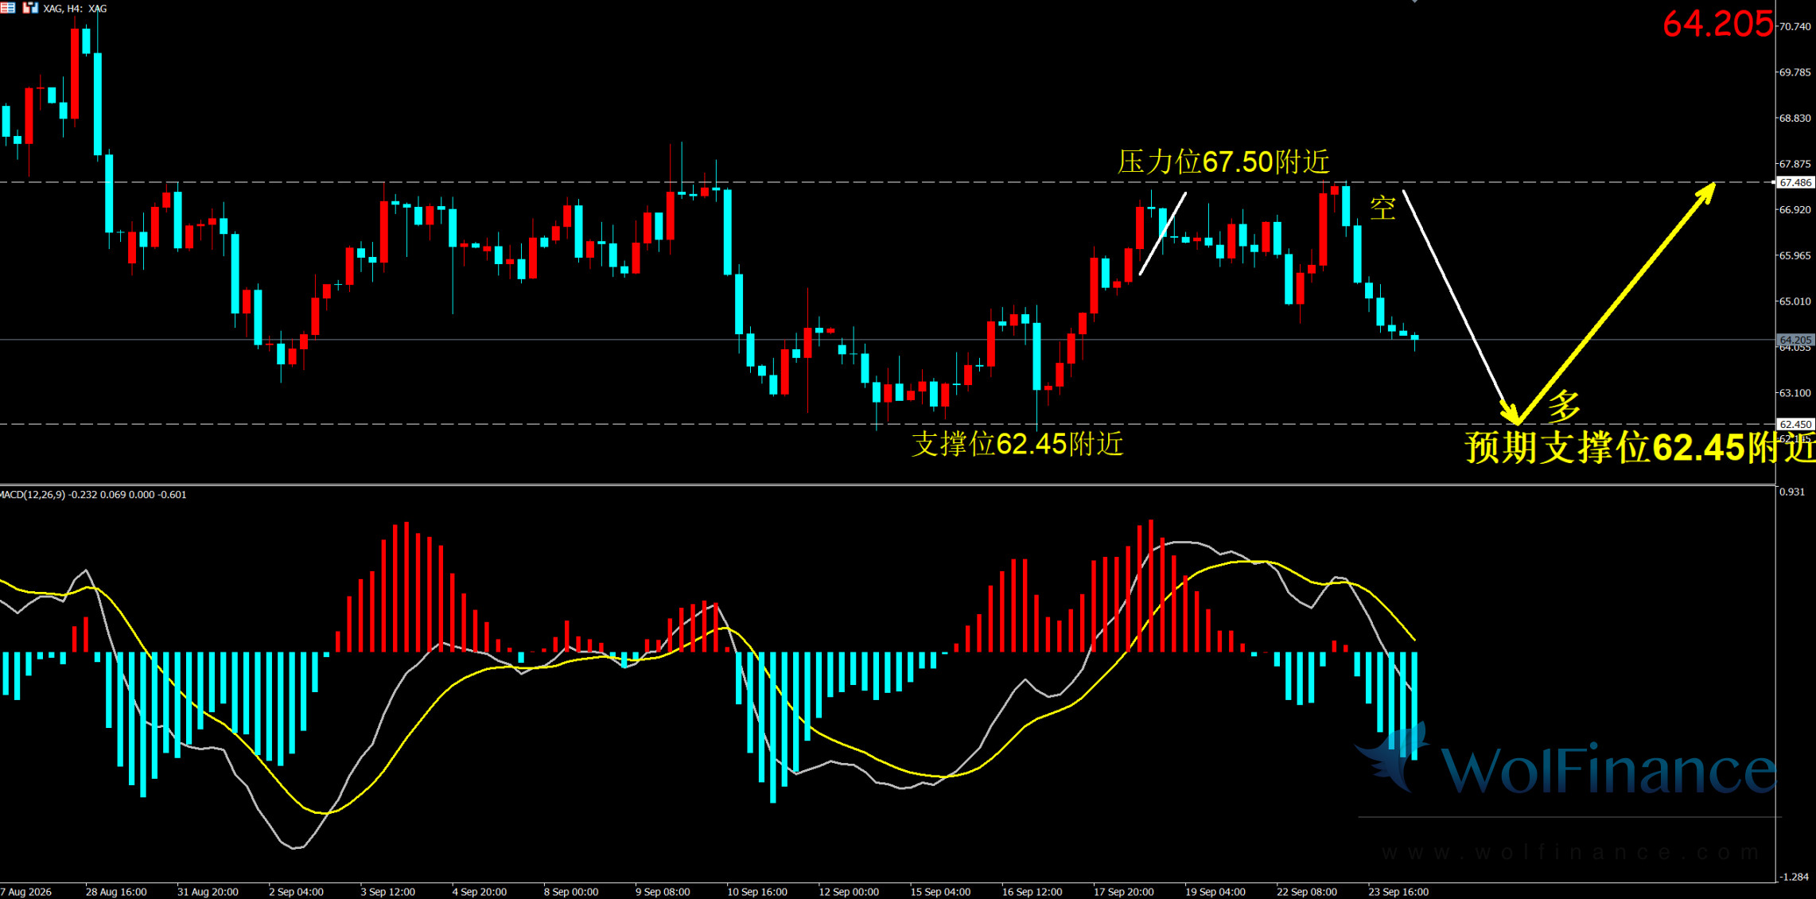The image size is (1816, 899).
Task: Select the XAG, H4 chart title
Action: (x=75, y=9)
